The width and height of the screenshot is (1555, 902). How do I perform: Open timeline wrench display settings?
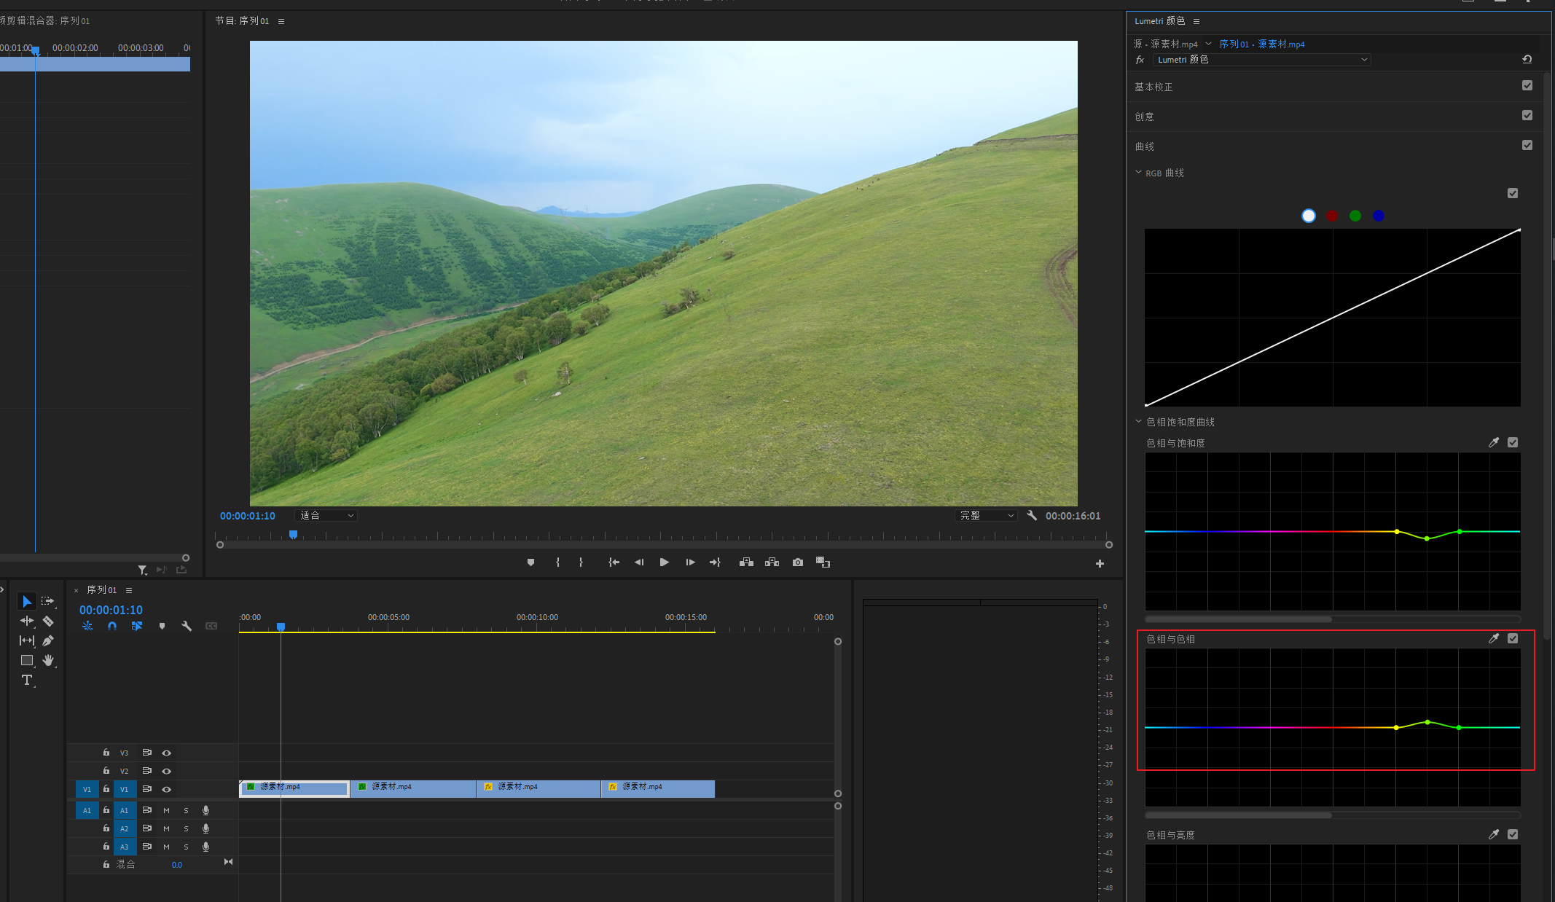(187, 626)
